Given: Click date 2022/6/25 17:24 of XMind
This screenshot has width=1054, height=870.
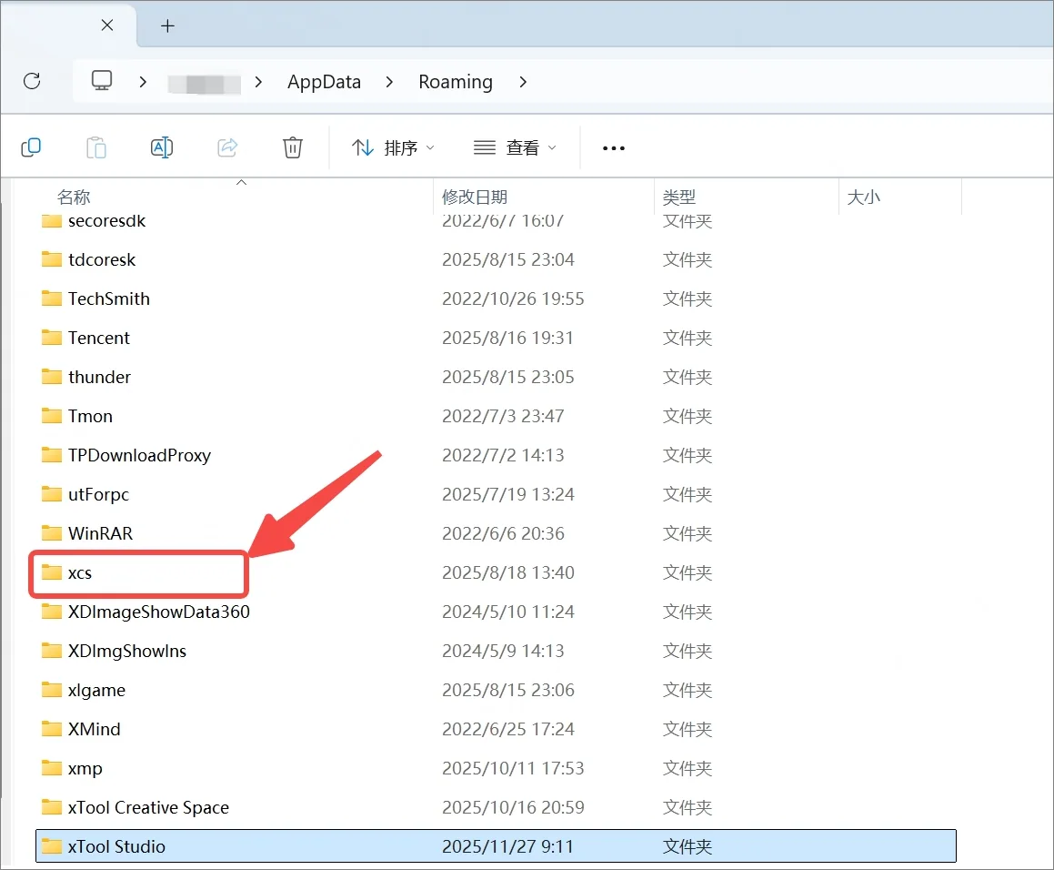Looking at the screenshot, I should [508, 729].
